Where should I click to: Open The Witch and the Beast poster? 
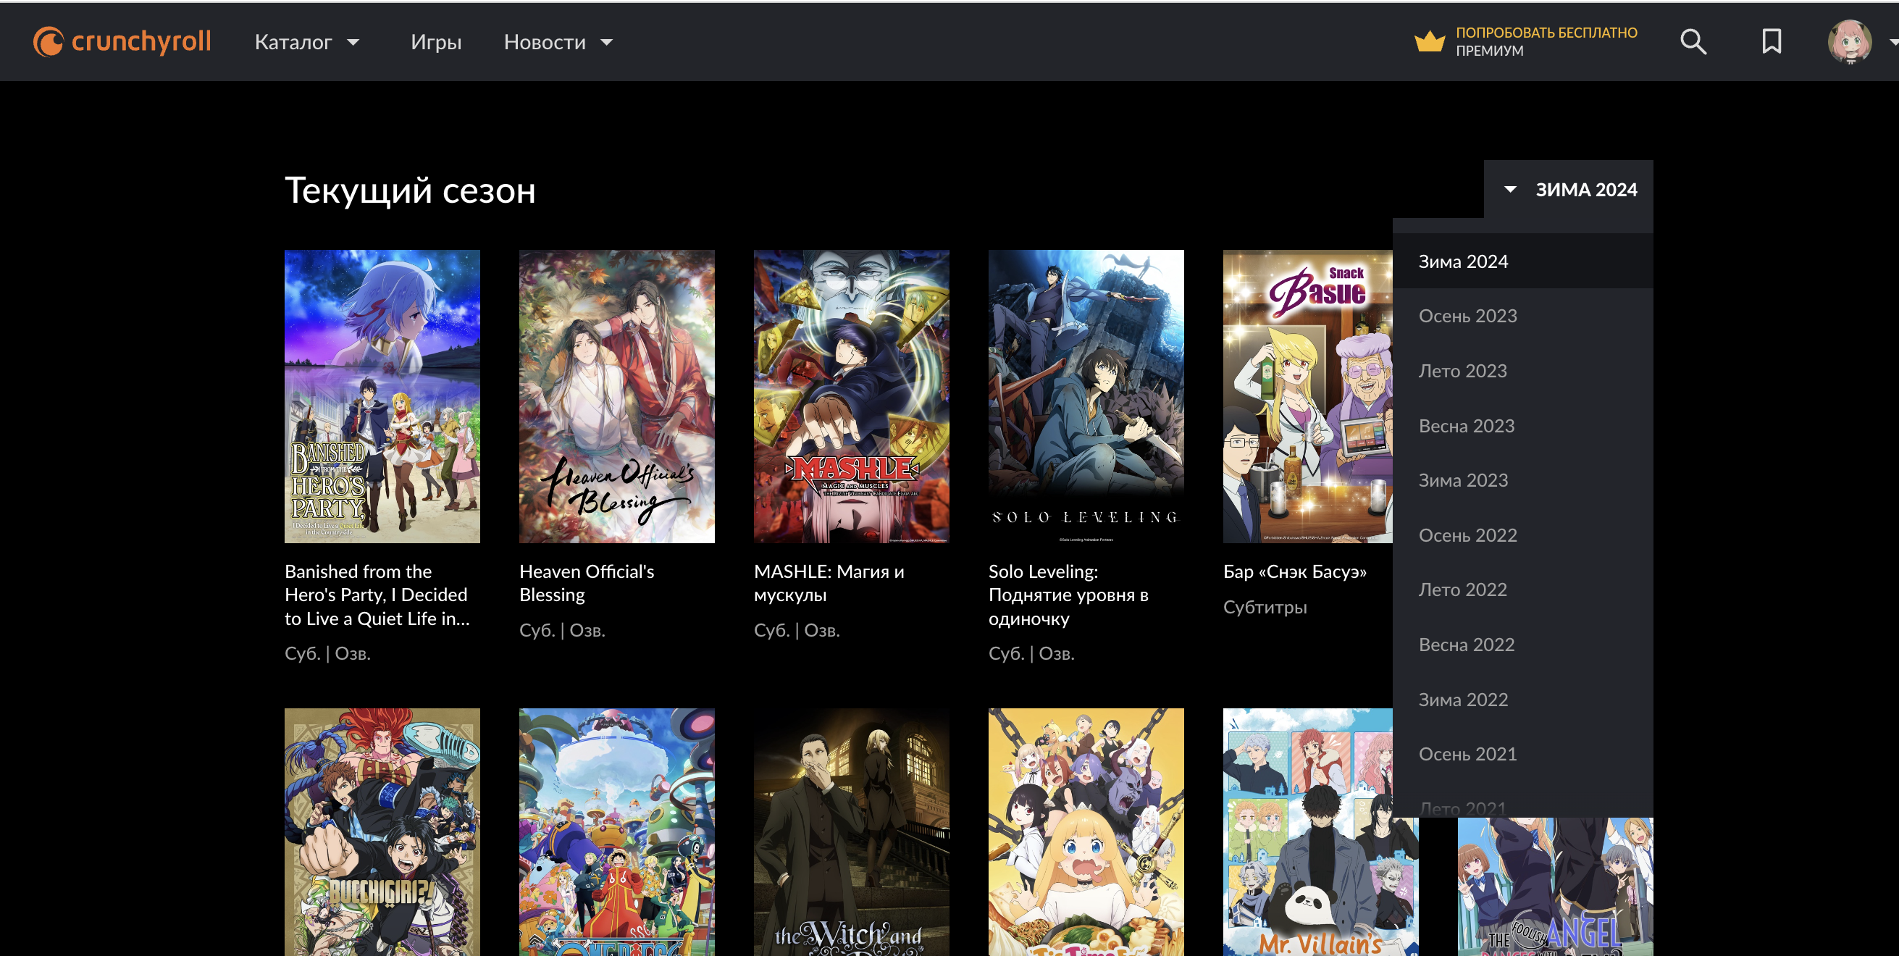851,832
